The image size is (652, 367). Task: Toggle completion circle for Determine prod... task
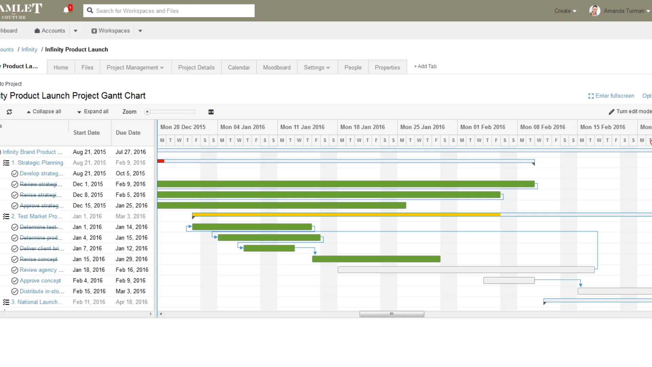click(x=15, y=238)
